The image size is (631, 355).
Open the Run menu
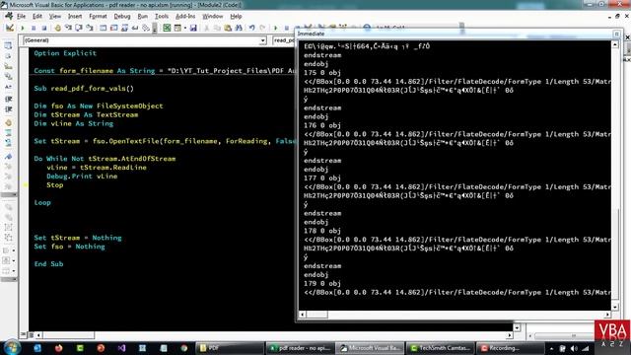click(142, 16)
